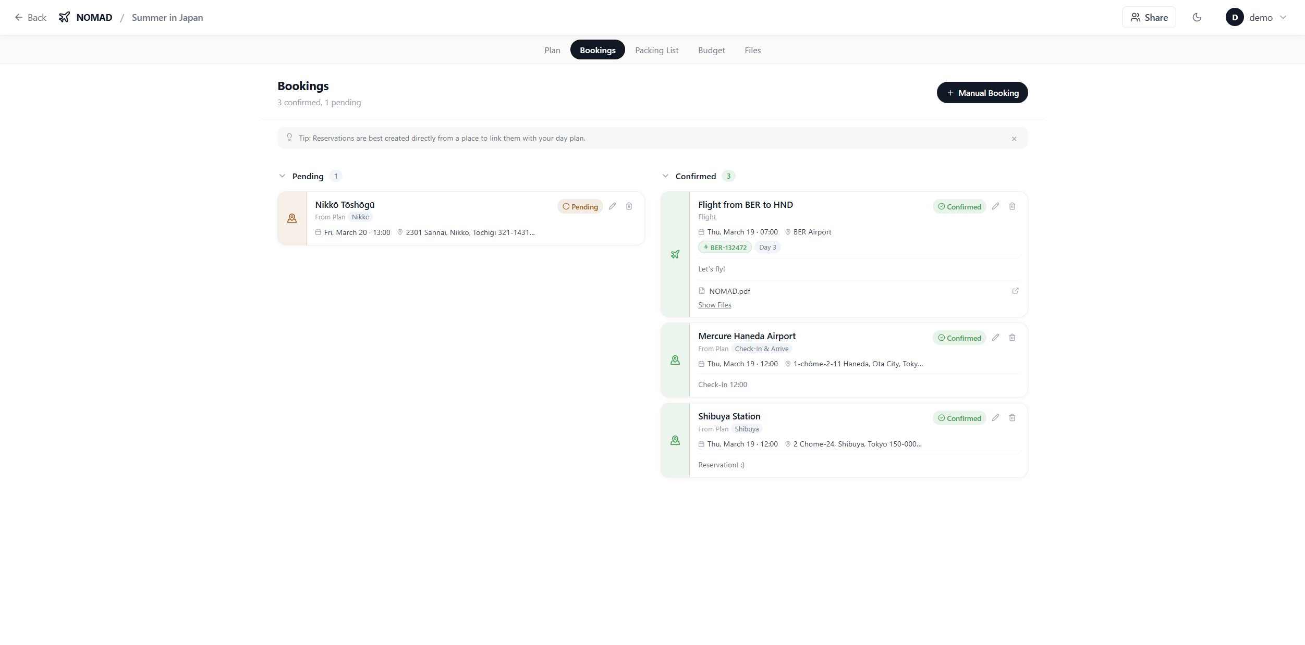Viewport: 1305px width, 645px height.
Task: Switch to the Packing List tab
Action: point(656,50)
